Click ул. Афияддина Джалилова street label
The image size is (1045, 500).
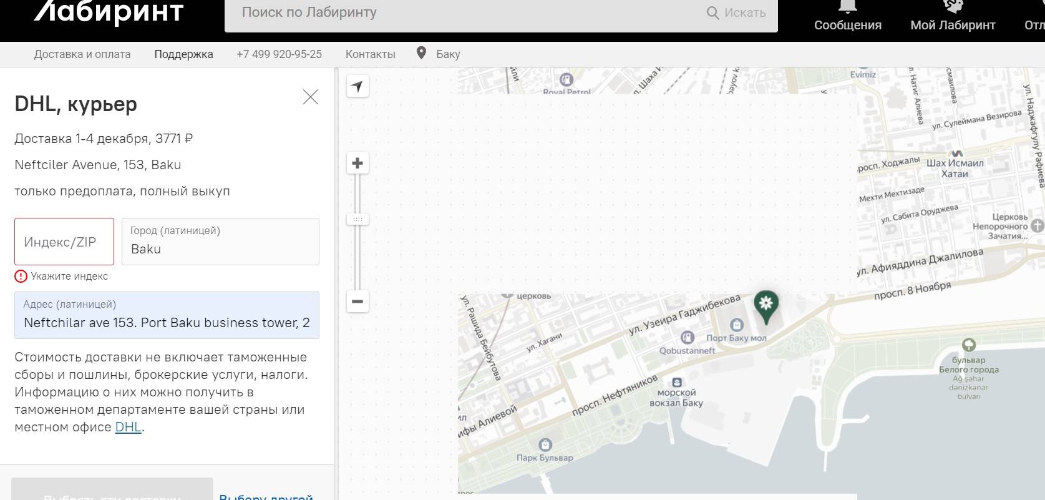pos(920,262)
